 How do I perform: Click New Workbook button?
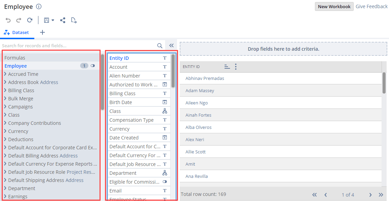pyautogui.click(x=334, y=6)
